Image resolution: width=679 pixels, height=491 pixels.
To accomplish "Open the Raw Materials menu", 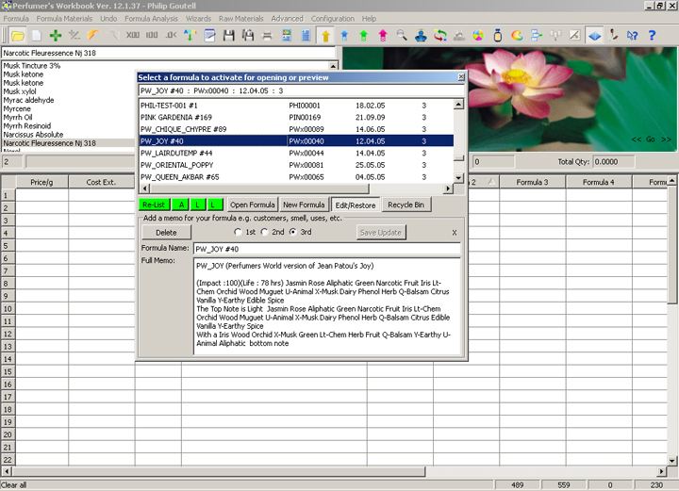I will (240, 19).
